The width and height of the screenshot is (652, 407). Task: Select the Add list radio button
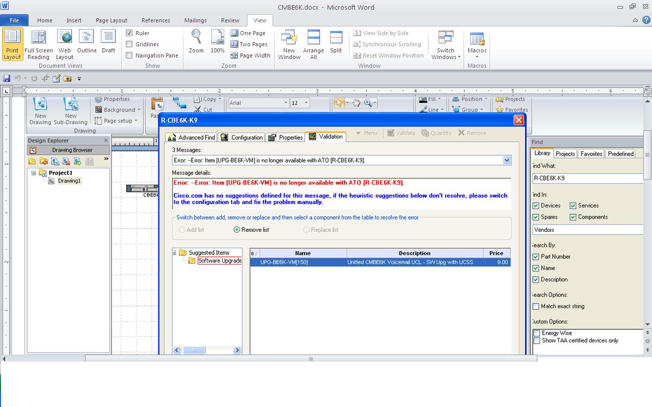pyautogui.click(x=182, y=229)
